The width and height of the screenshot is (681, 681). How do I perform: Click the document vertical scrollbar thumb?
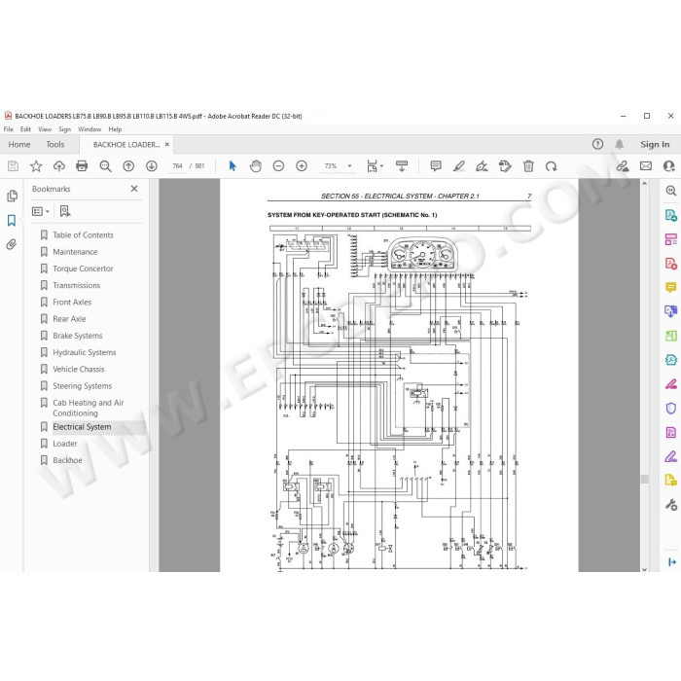(x=644, y=479)
